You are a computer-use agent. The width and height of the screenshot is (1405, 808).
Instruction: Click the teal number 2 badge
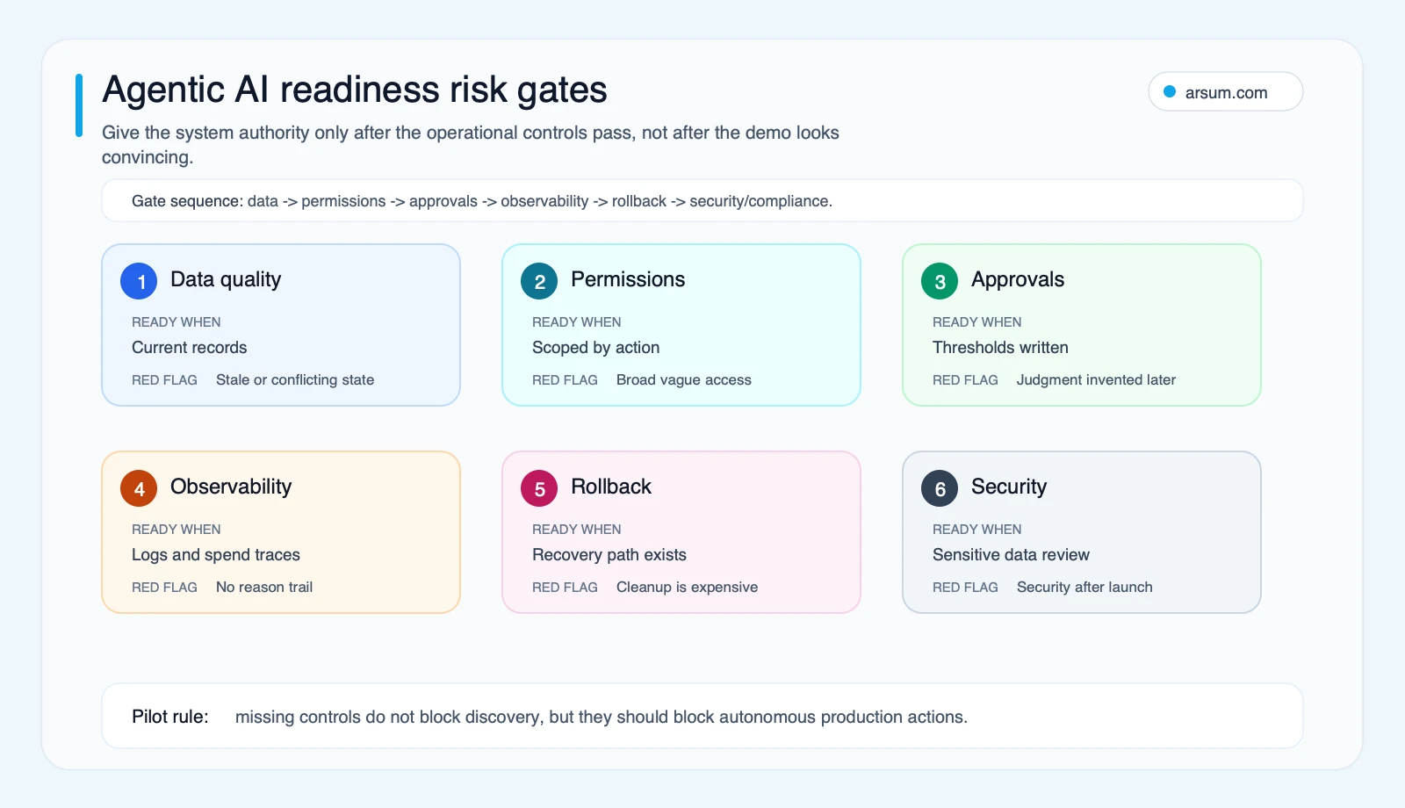pyautogui.click(x=539, y=281)
